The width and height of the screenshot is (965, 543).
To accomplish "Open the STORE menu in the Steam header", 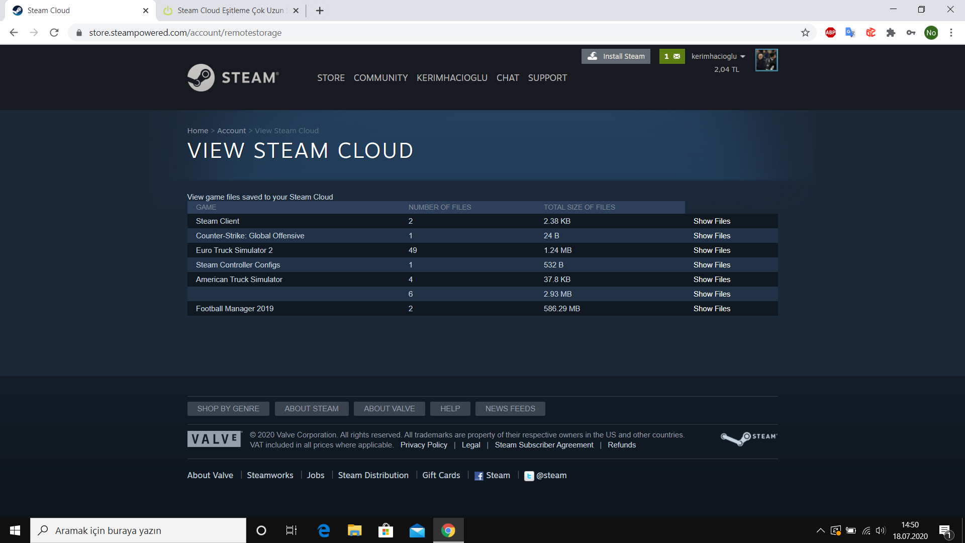I will pyautogui.click(x=331, y=78).
